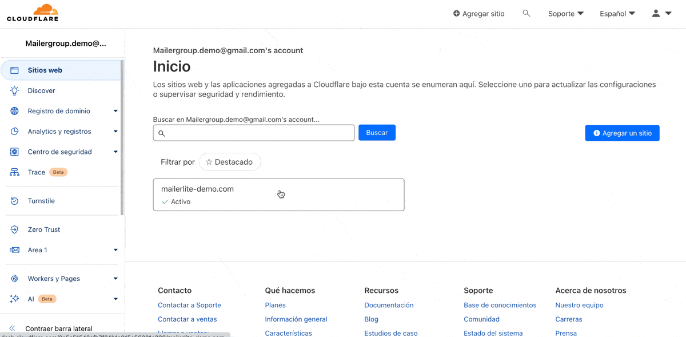Click Agregar sitio in header
Image resolution: width=686 pixels, height=337 pixels.
[478, 14]
